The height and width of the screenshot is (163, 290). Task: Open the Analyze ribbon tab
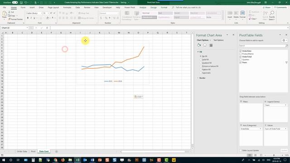(143, 8)
